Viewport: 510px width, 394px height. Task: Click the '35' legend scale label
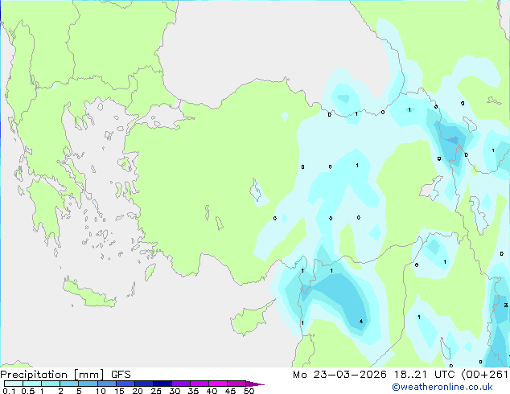click(193, 391)
